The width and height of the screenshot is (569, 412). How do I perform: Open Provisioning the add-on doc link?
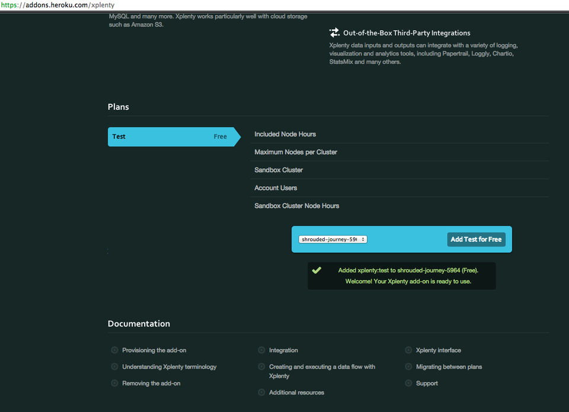coord(154,350)
